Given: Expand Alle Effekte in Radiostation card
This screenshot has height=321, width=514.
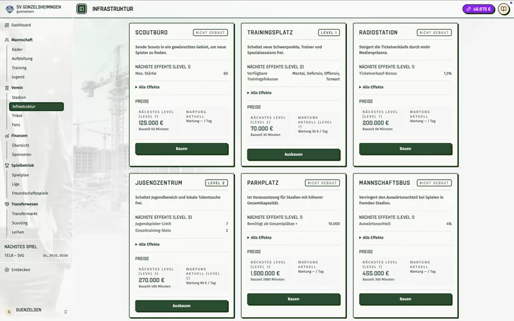Looking at the screenshot, I should pos(372,87).
